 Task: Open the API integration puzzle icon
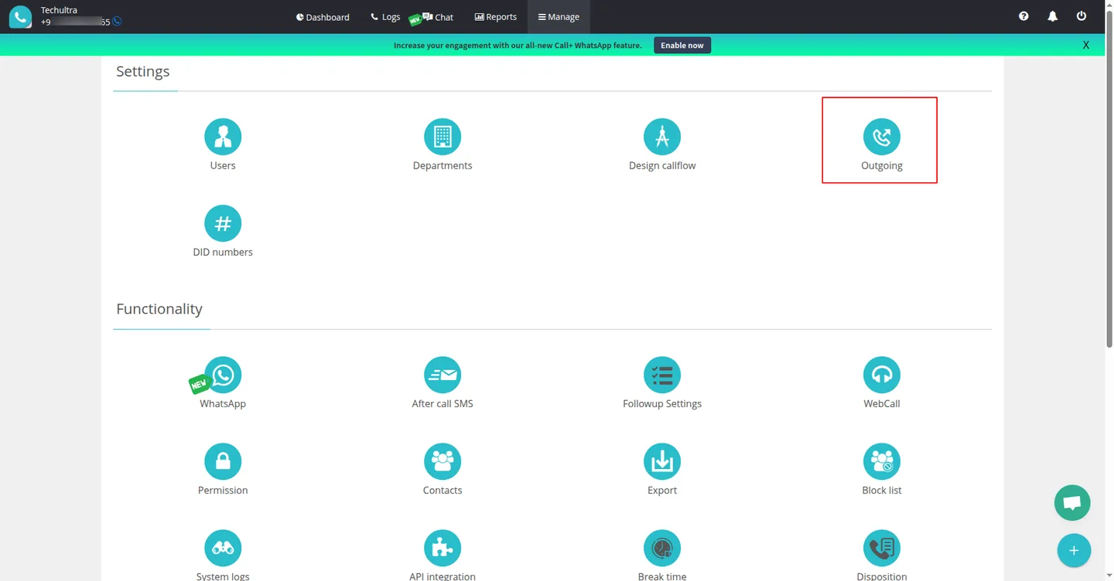pyautogui.click(x=443, y=548)
